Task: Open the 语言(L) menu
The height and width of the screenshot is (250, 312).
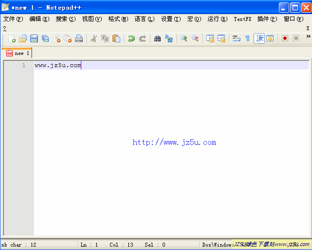Action: pos(145,19)
